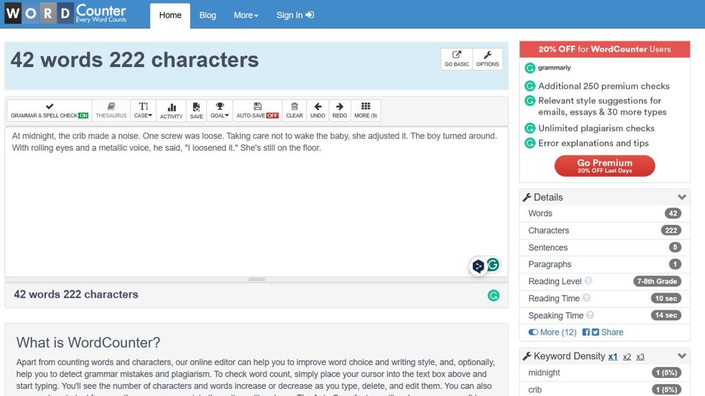This screenshot has height=396, width=705.
Task: Open the Goal trophy dropdown
Action: (219, 110)
